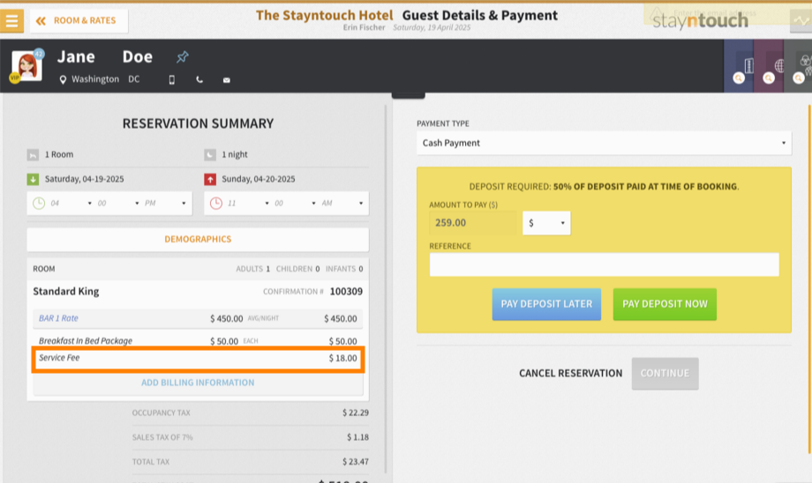Click the grayed Continue button
This screenshot has height=483, width=812.
[x=665, y=374]
